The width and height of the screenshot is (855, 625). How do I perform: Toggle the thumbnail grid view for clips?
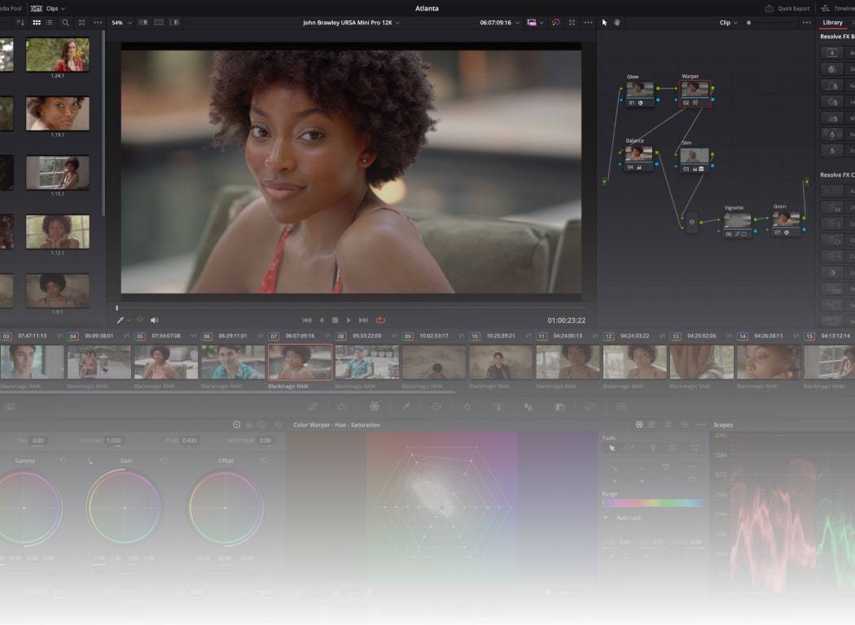tap(37, 23)
